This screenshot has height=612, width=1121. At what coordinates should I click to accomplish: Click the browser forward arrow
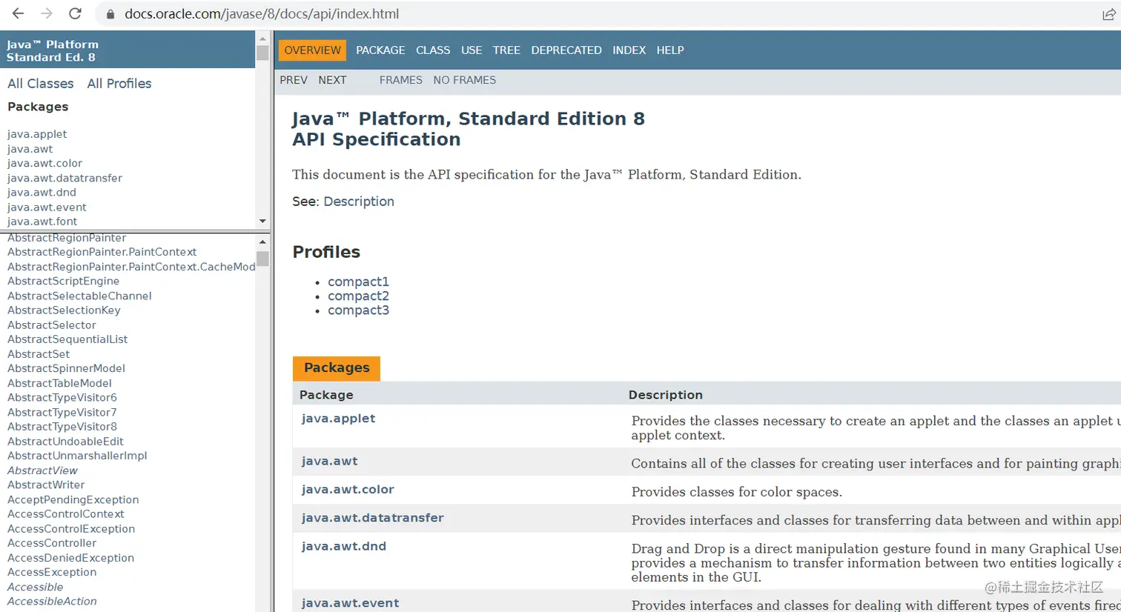[47, 13]
